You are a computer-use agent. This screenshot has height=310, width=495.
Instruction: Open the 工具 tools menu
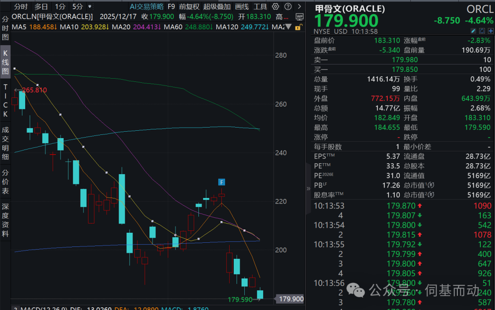260,6
